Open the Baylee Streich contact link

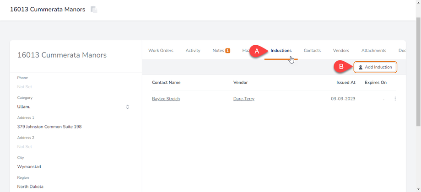(166, 99)
